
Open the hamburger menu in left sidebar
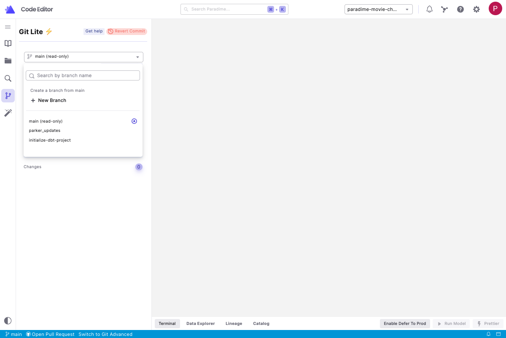click(x=8, y=27)
